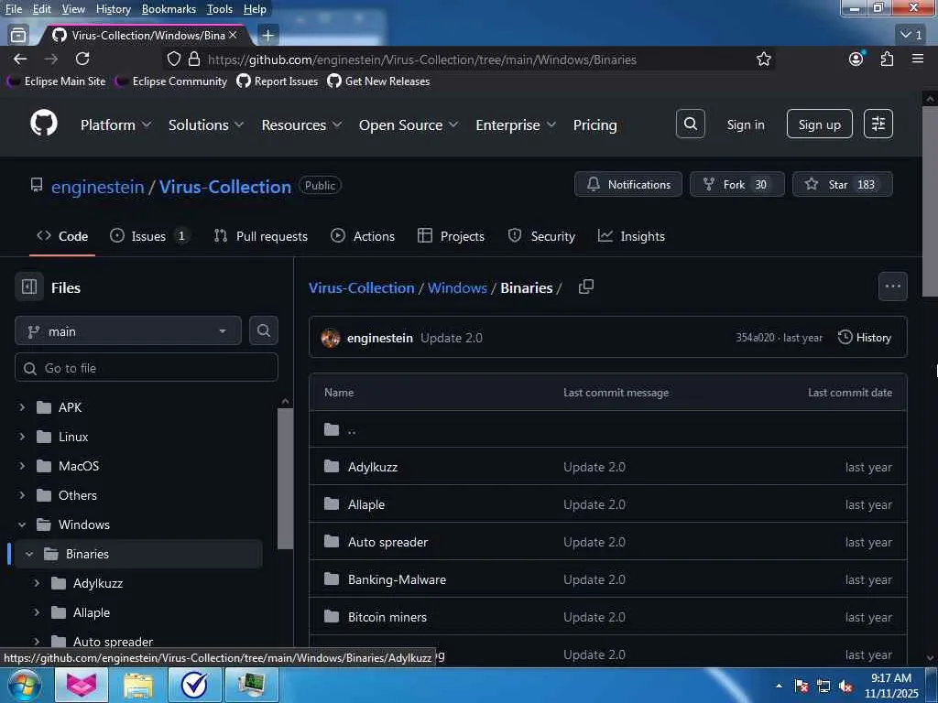Image resolution: width=938 pixels, height=703 pixels.
Task: Switch to the Insights tab
Action: (x=631, y=236)
